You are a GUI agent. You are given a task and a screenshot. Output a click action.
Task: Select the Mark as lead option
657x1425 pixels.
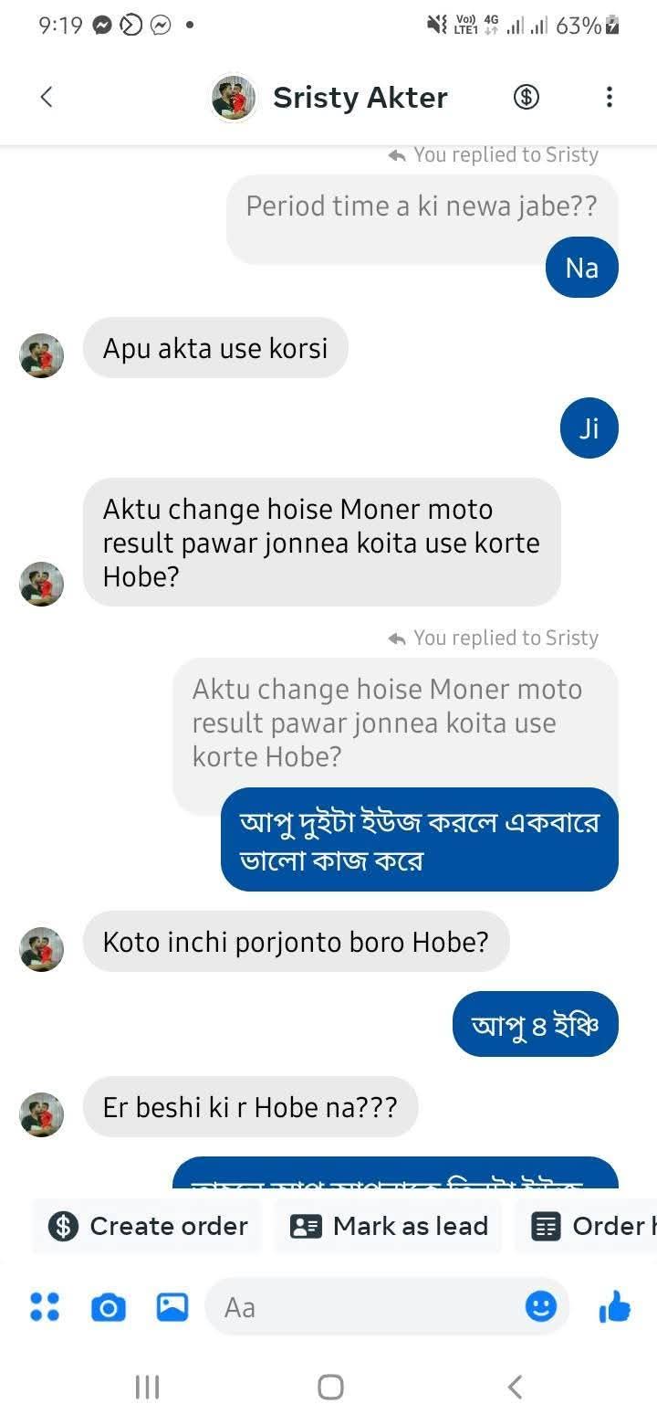click(x=388, y=1226)
